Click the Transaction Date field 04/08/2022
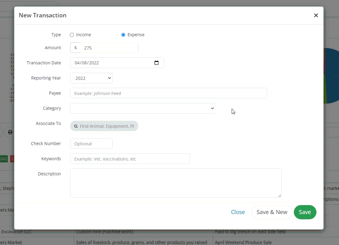Image resolution: width=339 pixels, height=245 pixels. (x=117, y=63)
